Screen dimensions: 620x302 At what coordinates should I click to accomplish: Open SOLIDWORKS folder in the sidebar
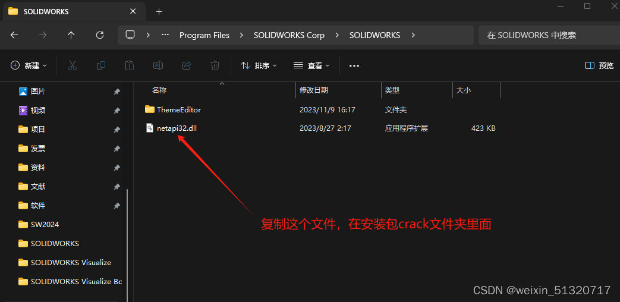55,244
